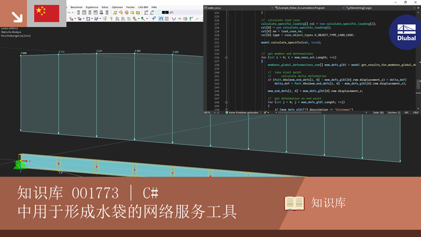The image size is (421, 237).
Task: Open the Ergebnisse menu
Action: 92,7
